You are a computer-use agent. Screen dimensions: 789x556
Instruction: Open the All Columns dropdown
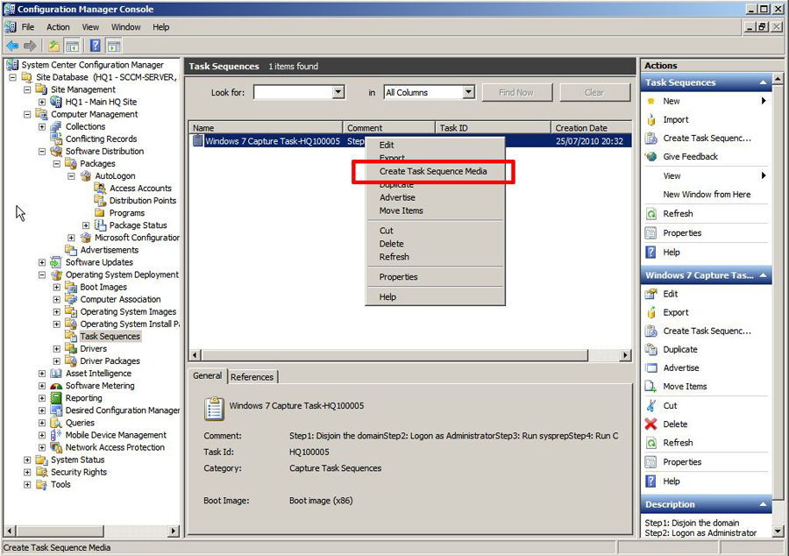(468, 92)
